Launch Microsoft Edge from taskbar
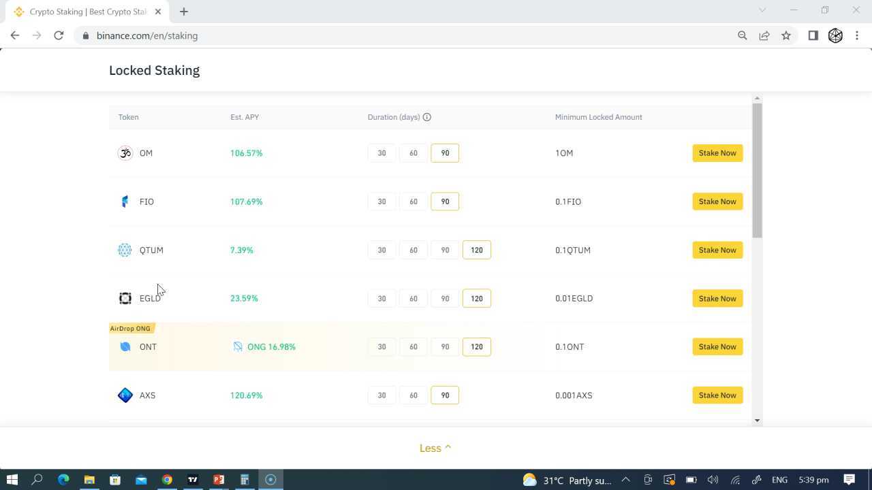Screen dimensions: 872x490 [63, 480]
